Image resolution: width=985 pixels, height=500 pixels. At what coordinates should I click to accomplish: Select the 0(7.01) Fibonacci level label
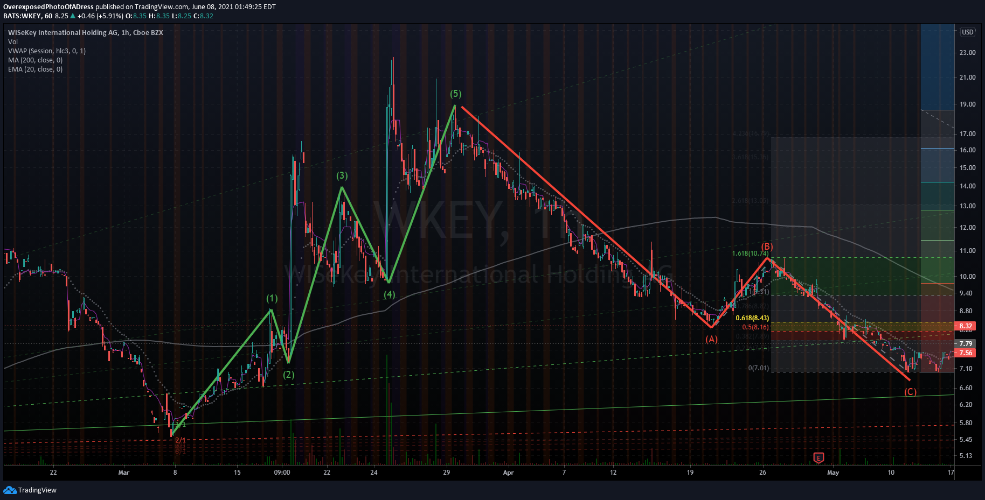point(759,368)
